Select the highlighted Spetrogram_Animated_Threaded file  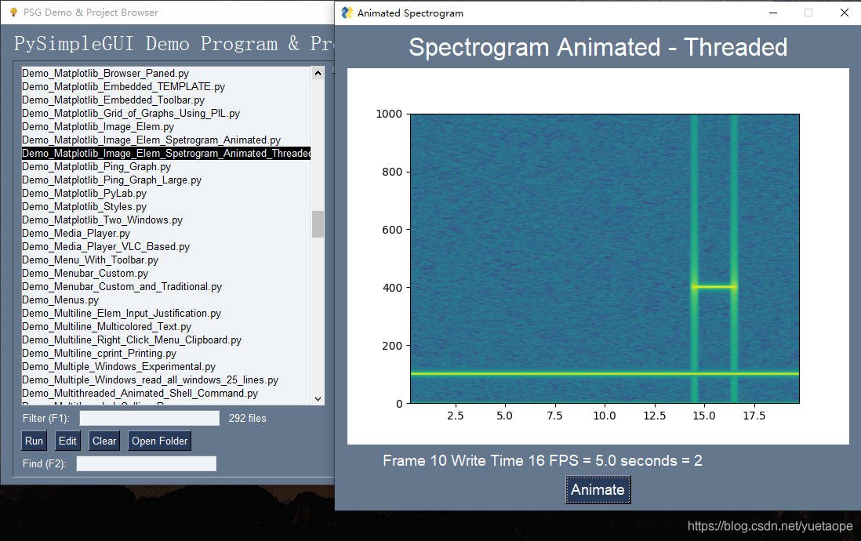165,153
